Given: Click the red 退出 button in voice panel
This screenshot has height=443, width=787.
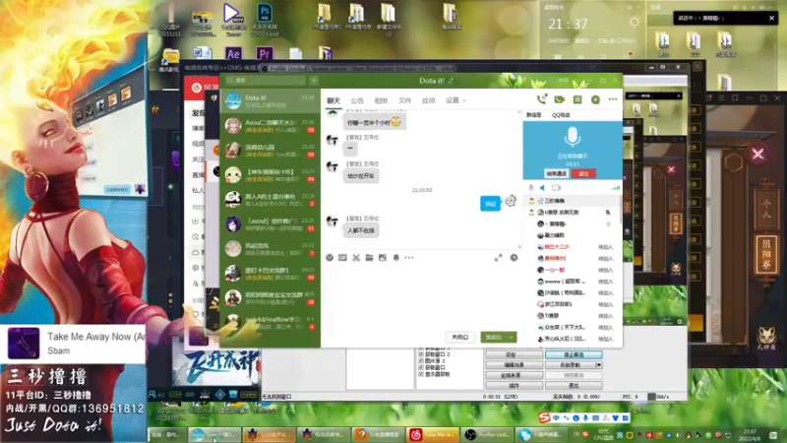Looking at the screenshot, I should coord(583,174).
